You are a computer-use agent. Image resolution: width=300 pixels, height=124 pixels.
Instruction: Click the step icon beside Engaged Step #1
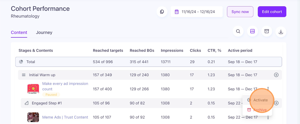(27, 103)
